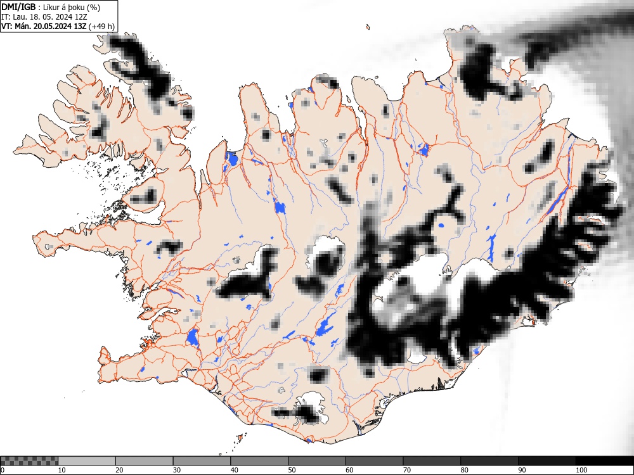The image size is (634, 475).
Task: Click the 'IT: Lau. 18. 05. 2024 12Z' line
Action: (x=44, y=17)
